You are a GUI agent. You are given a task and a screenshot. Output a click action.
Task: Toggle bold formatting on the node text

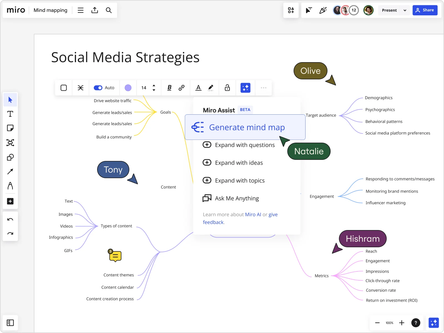click(169, 88)
